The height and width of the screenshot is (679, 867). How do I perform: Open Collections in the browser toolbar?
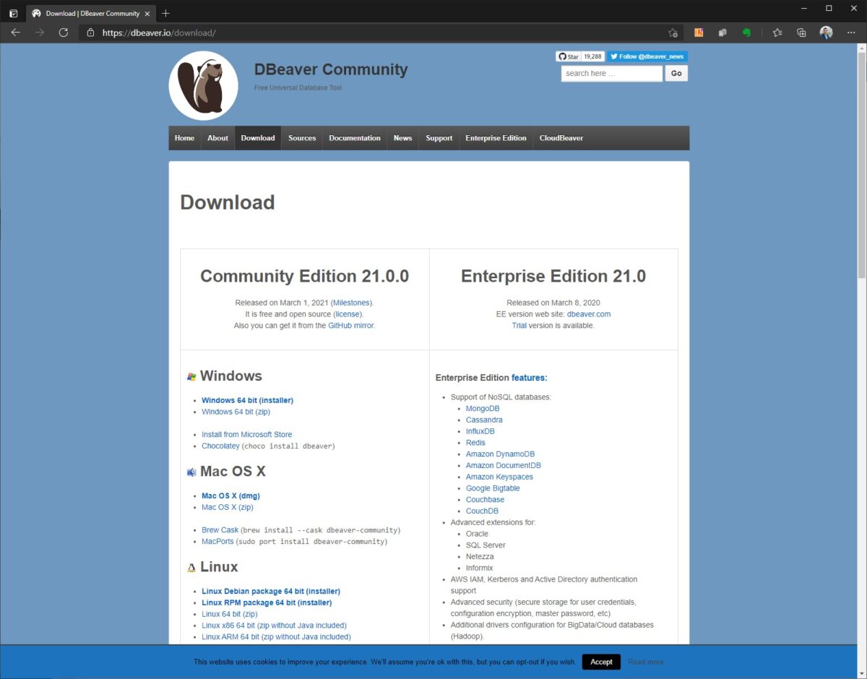click(x=801, y=33)
